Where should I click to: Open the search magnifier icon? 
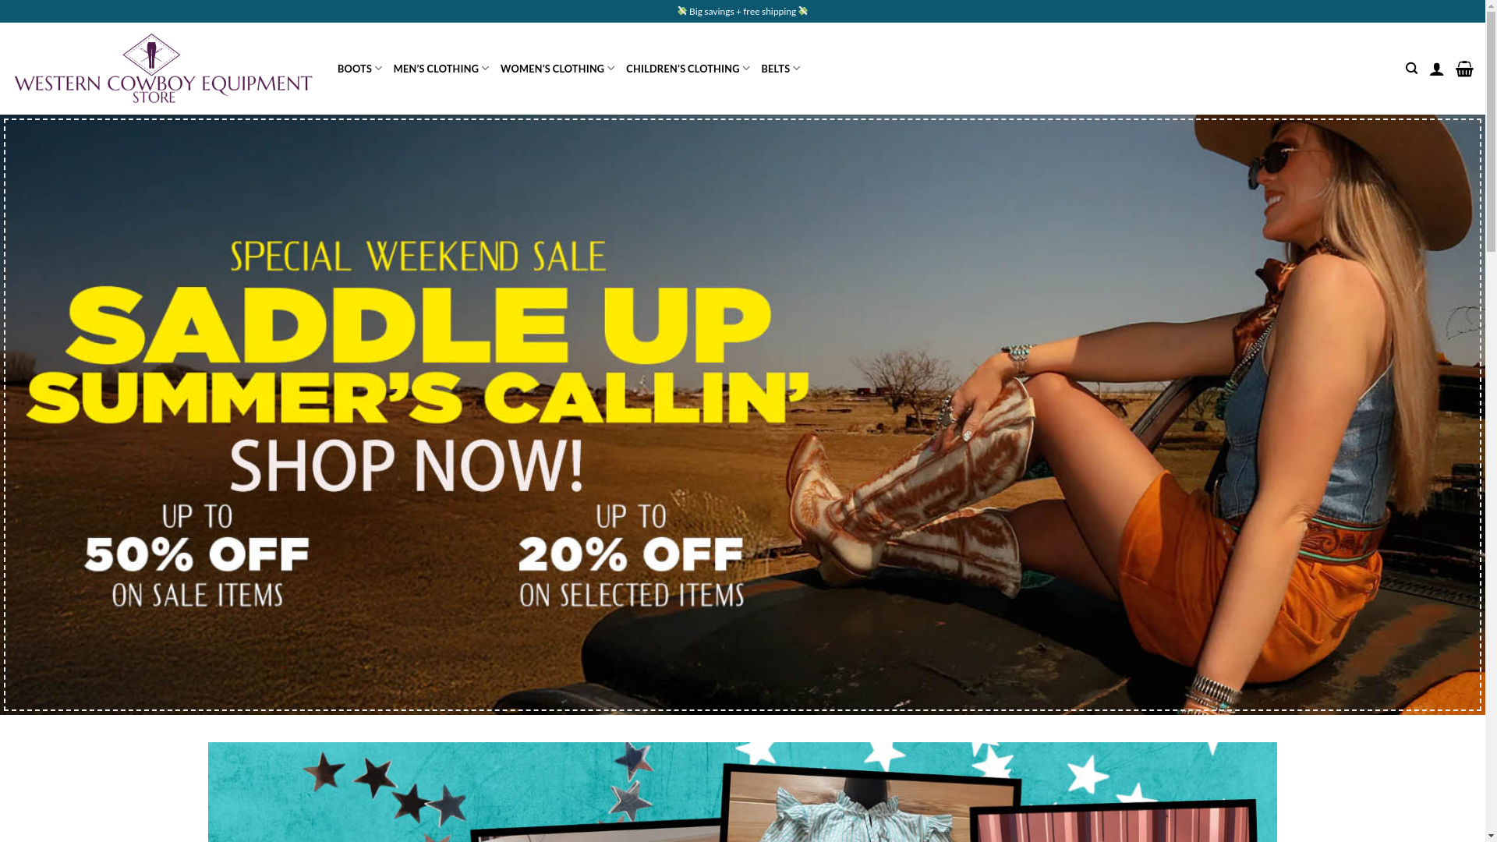coord(1411,69)
